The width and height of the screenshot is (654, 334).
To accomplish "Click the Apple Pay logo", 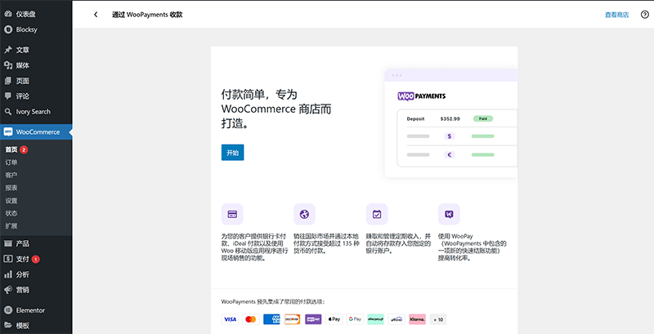I will (x=334, y=319).
